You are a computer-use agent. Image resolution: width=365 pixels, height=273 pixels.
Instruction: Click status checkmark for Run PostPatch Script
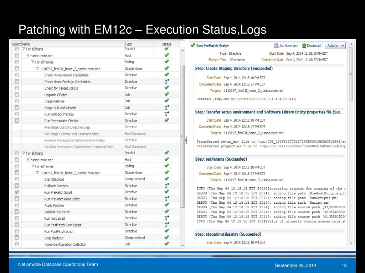166,231
